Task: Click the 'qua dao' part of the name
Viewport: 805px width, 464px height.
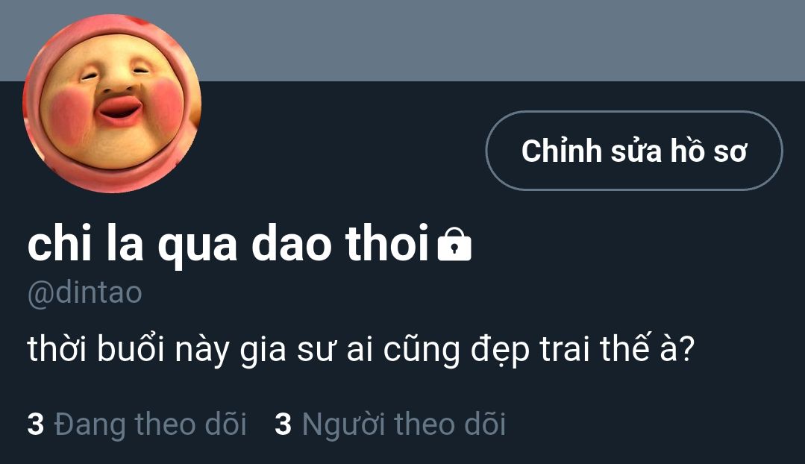Action: pos(245,246)
